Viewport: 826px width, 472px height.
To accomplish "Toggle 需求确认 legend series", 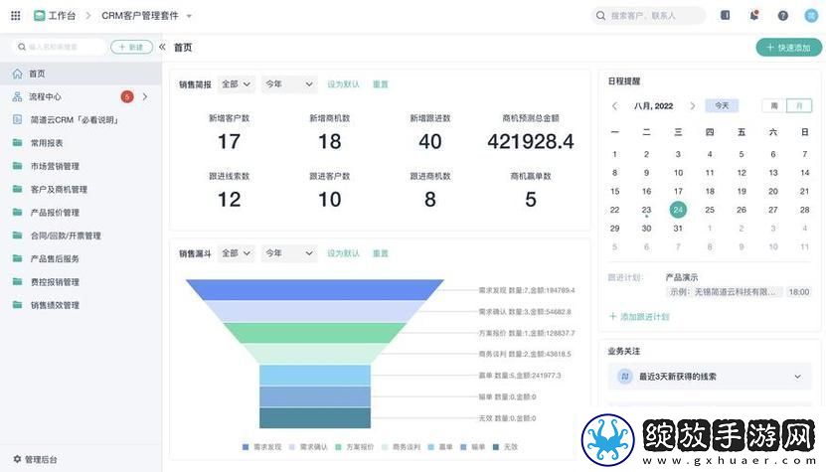I will pyautogui.click(x=308, y=447).
